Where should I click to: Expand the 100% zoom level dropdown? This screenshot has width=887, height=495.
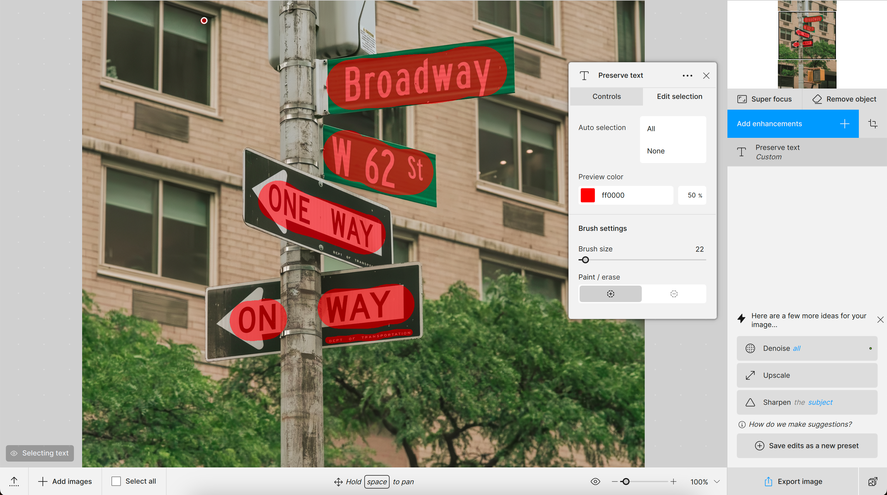(x=717, y=482)
